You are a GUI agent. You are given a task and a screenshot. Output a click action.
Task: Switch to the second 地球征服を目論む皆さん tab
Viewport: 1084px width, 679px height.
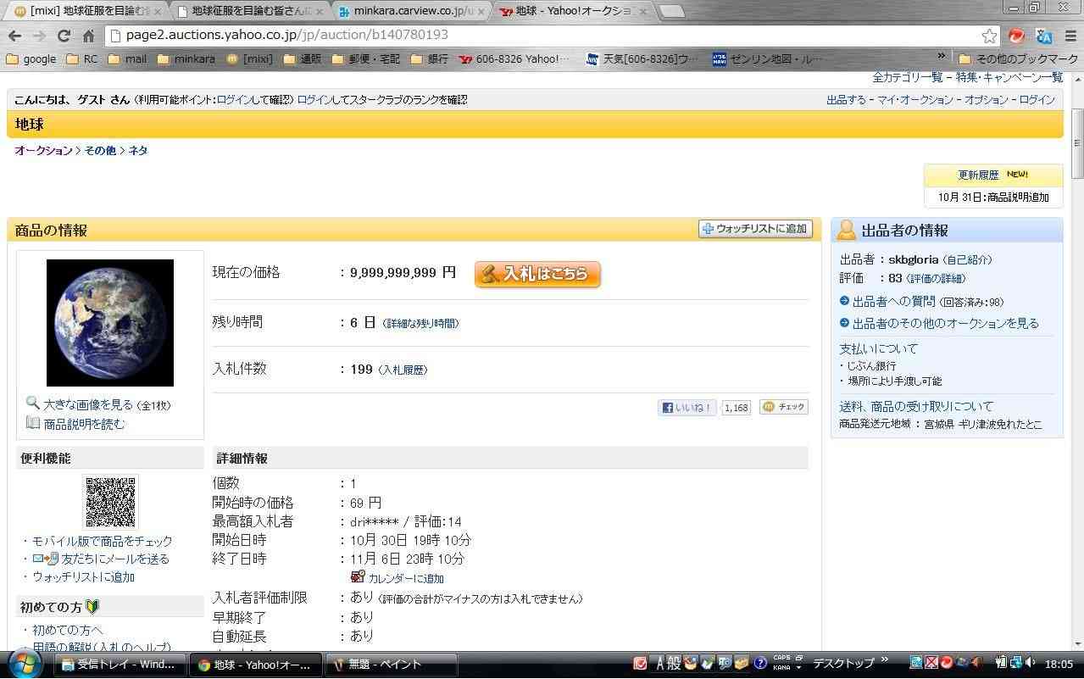(x=249, y=11)
